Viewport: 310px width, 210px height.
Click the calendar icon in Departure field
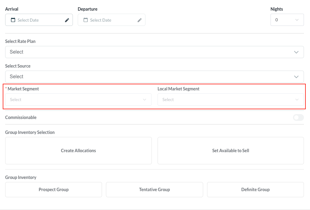[x=86, y=20]
